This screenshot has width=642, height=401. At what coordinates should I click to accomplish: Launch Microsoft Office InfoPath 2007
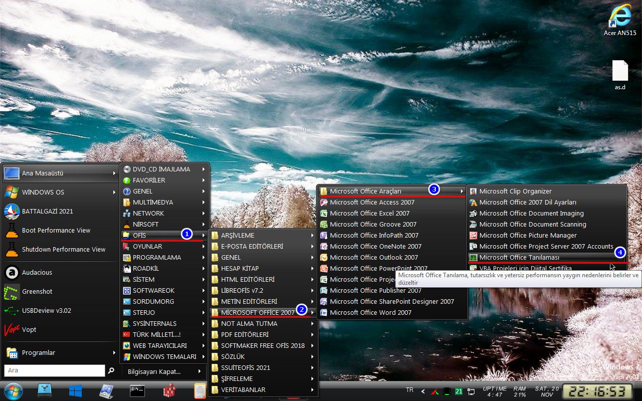392,235
